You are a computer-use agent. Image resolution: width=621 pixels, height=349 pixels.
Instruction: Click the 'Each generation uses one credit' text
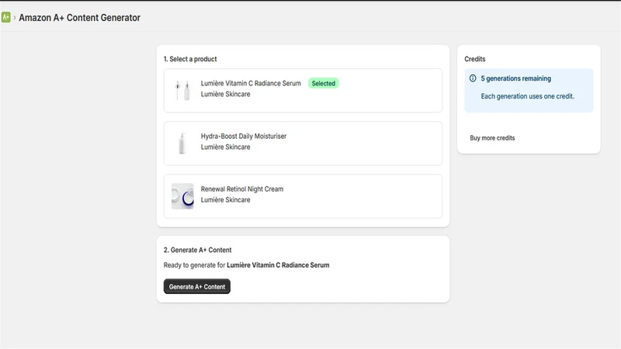click(x=528, y=96)
